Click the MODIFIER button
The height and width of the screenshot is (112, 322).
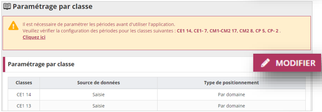point(287,63)
